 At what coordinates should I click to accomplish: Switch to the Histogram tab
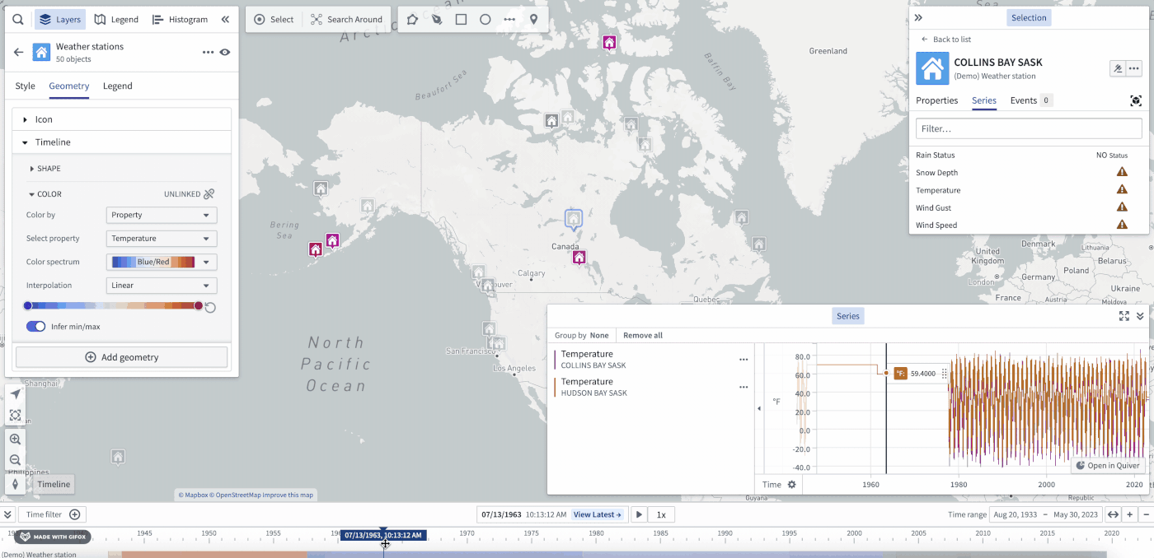pos(181,19)
